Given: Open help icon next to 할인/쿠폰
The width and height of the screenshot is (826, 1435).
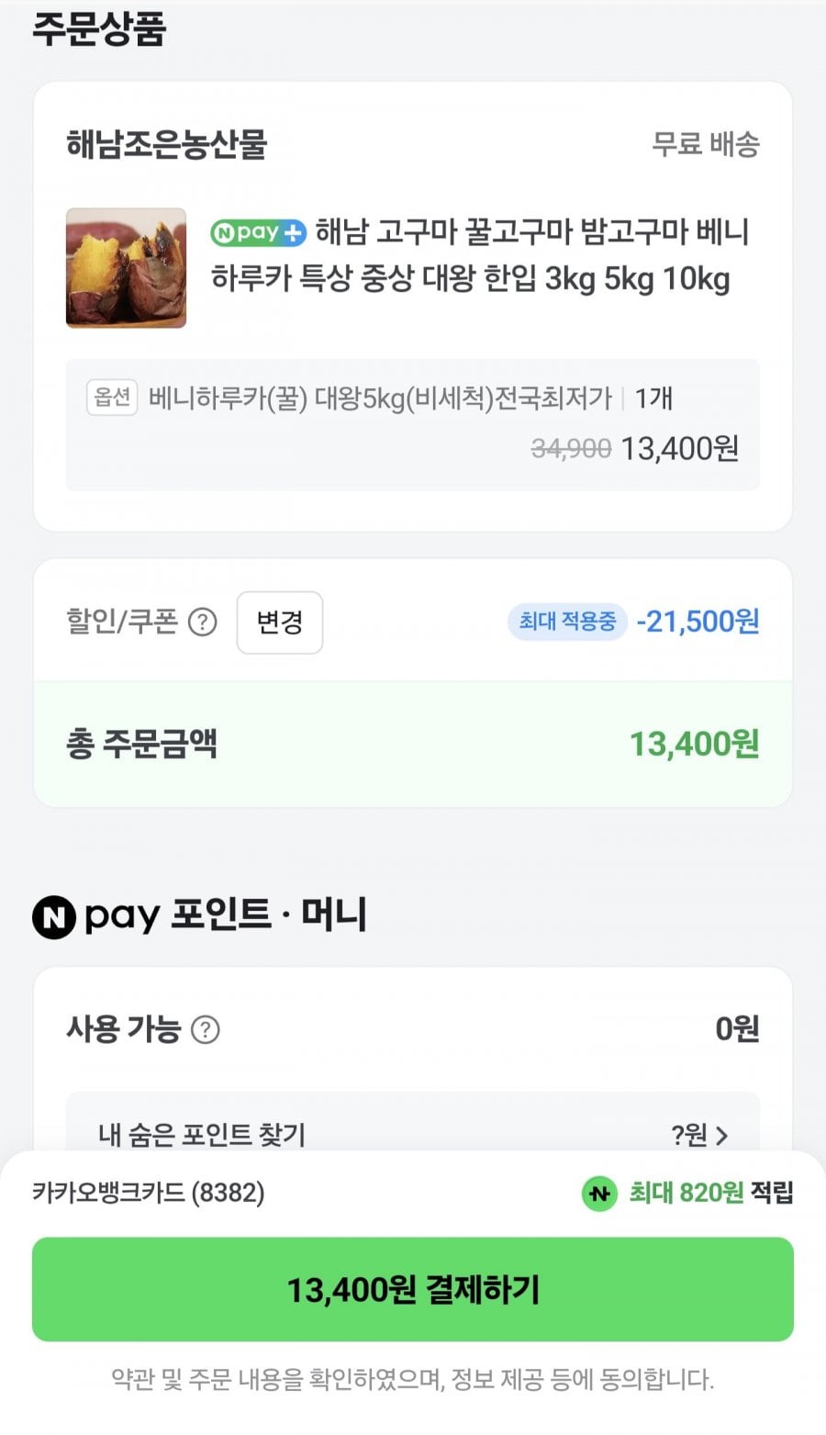Looking at the screenshot, I should (x=202, y=622).
